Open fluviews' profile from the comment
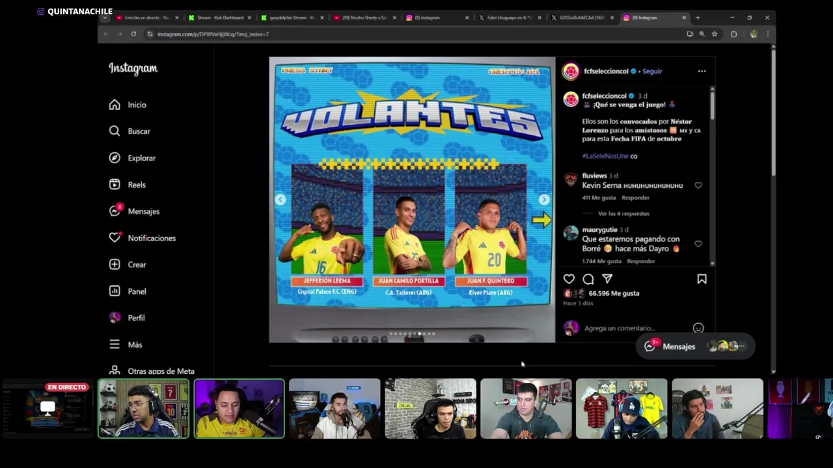 point(594,175)
